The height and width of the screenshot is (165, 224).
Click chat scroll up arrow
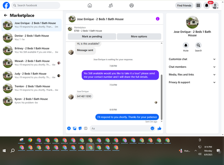[x=161, y=43]
